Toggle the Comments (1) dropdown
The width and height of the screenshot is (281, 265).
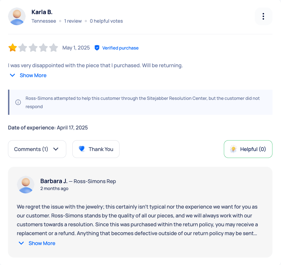(37, 149)
